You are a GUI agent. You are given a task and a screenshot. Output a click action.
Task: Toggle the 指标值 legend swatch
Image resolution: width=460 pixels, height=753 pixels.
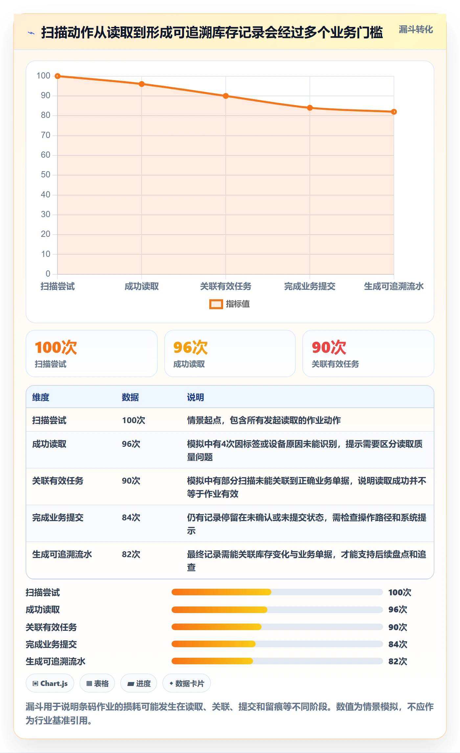(x=216, y=304)
